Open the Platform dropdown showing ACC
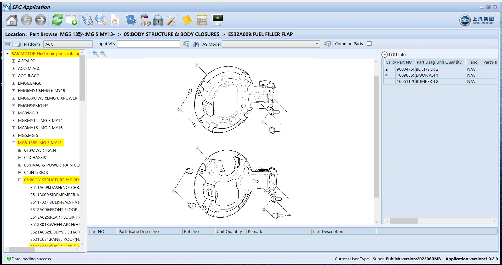 (68, 44)
